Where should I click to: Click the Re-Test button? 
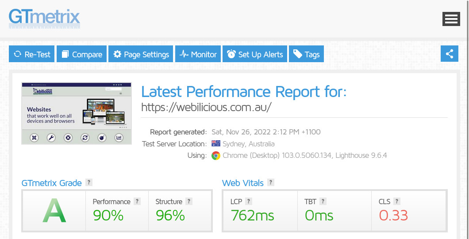(32, 54)
